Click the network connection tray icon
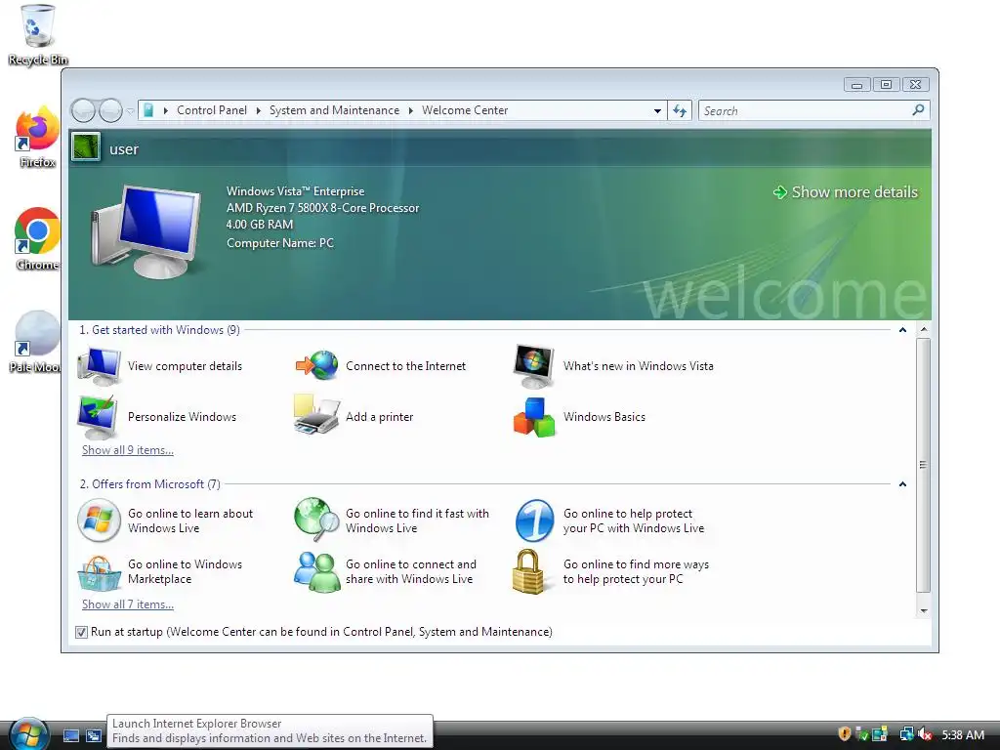The width and height of the screenshot is (1000, 750). [x=906, y=734]
